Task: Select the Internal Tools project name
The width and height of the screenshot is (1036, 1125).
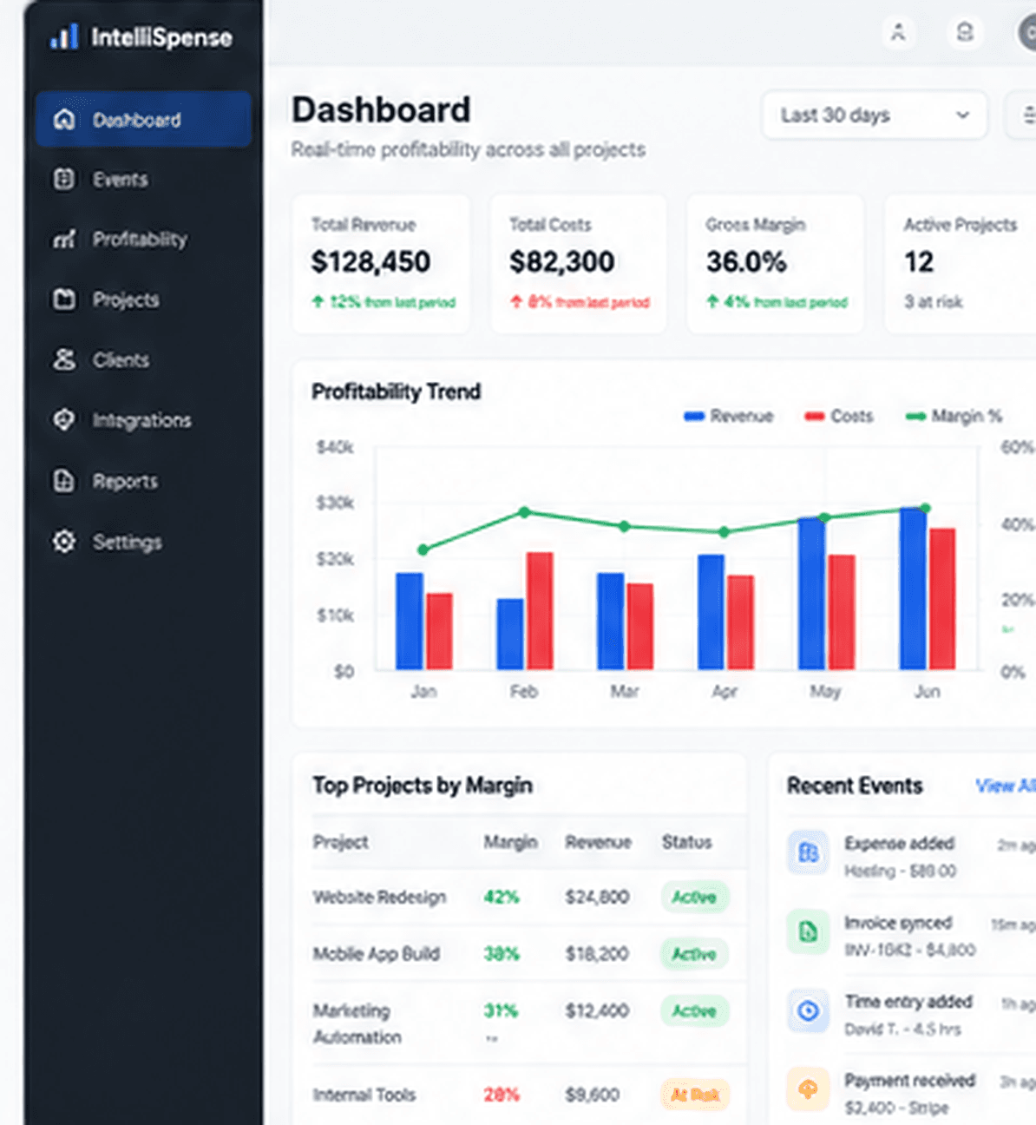Action: pos(364,1095)
